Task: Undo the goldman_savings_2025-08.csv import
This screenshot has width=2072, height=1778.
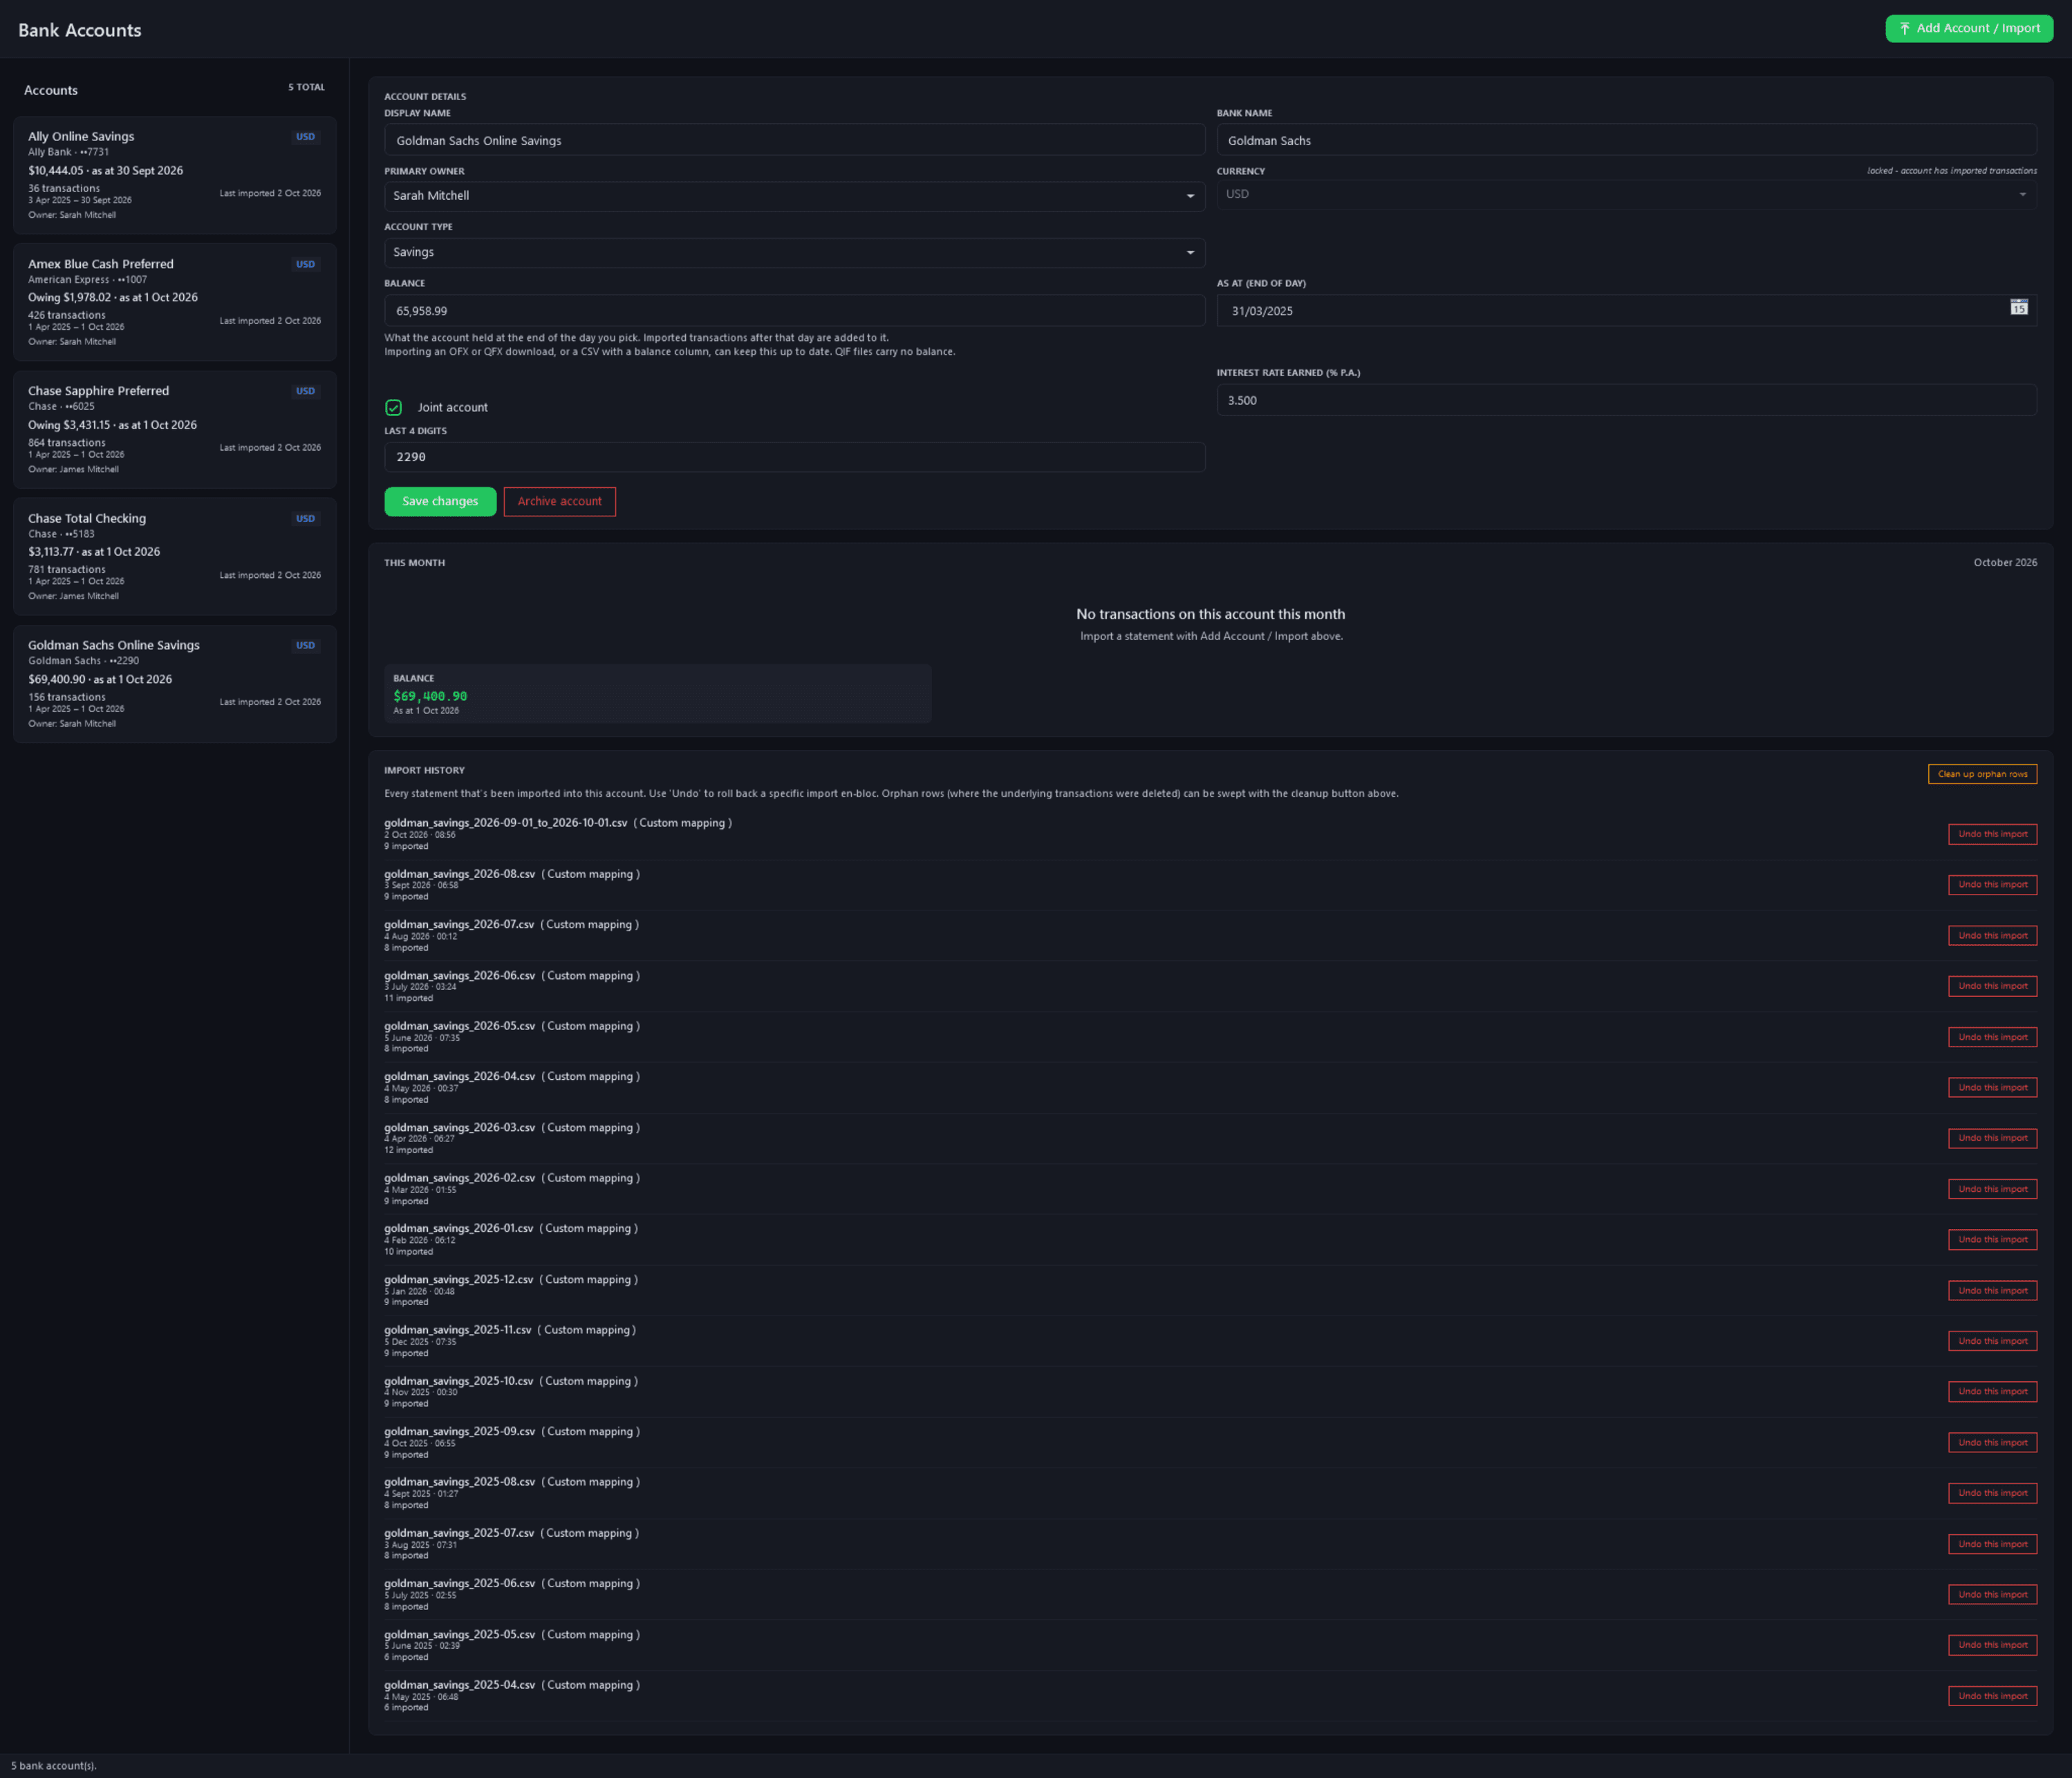Action: 1992,1493
